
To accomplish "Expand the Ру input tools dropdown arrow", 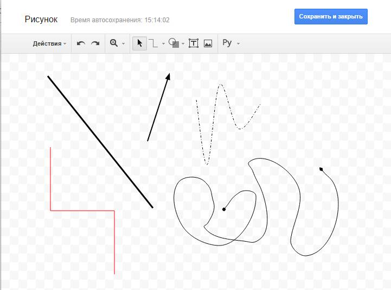I will (239, 43).
